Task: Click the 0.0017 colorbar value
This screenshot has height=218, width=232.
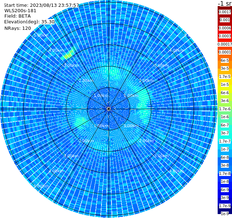Action: 225,12
